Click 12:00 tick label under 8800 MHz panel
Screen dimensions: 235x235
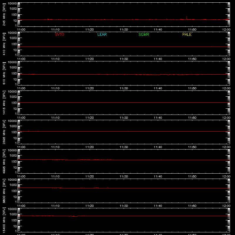226,206
